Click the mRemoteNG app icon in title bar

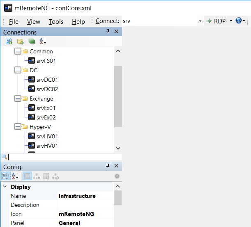[x=8, y=8]
